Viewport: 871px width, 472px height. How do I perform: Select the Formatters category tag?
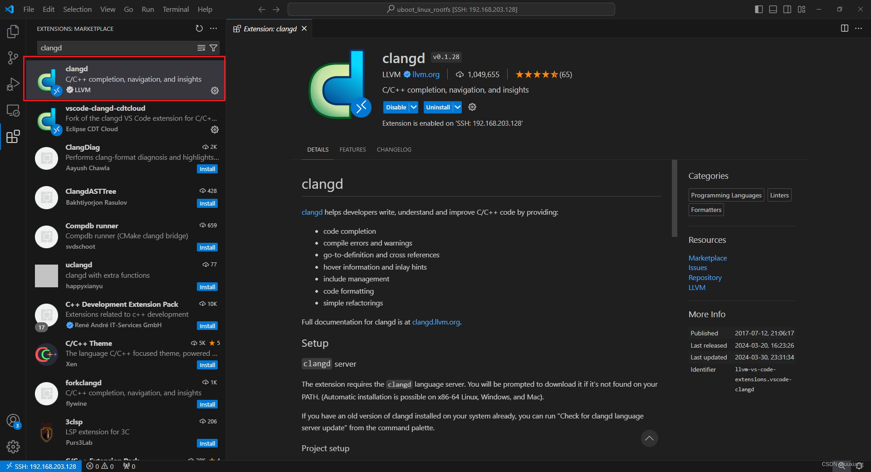706,210
